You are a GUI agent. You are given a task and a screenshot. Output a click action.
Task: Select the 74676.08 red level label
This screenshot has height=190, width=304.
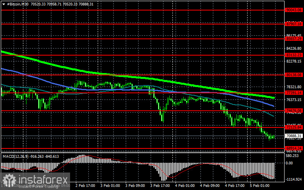[294, 111]
